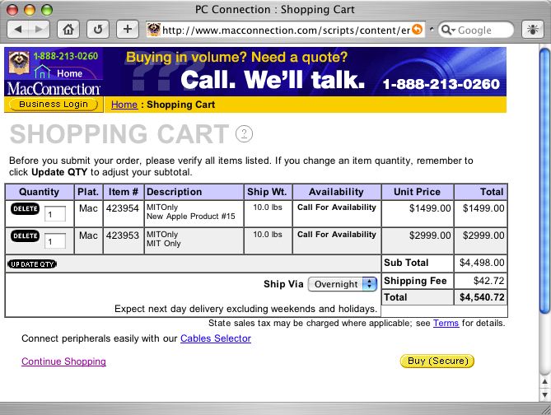
Task: Click the scrollbar down arrow
Action: pyautogui.click(x=544, y=394)
